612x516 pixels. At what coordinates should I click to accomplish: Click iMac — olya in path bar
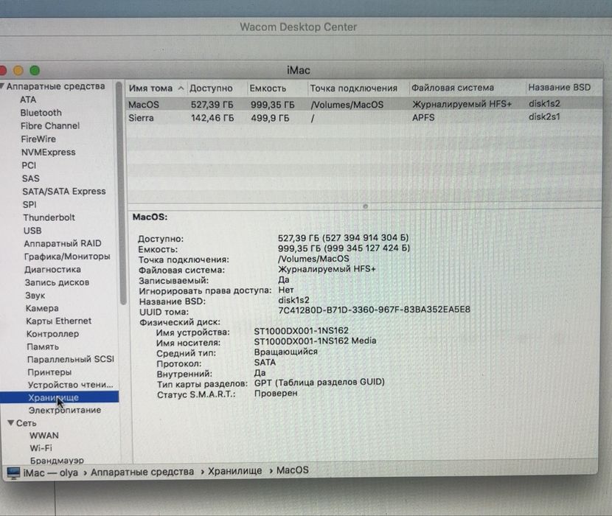[x=50, y=473]
